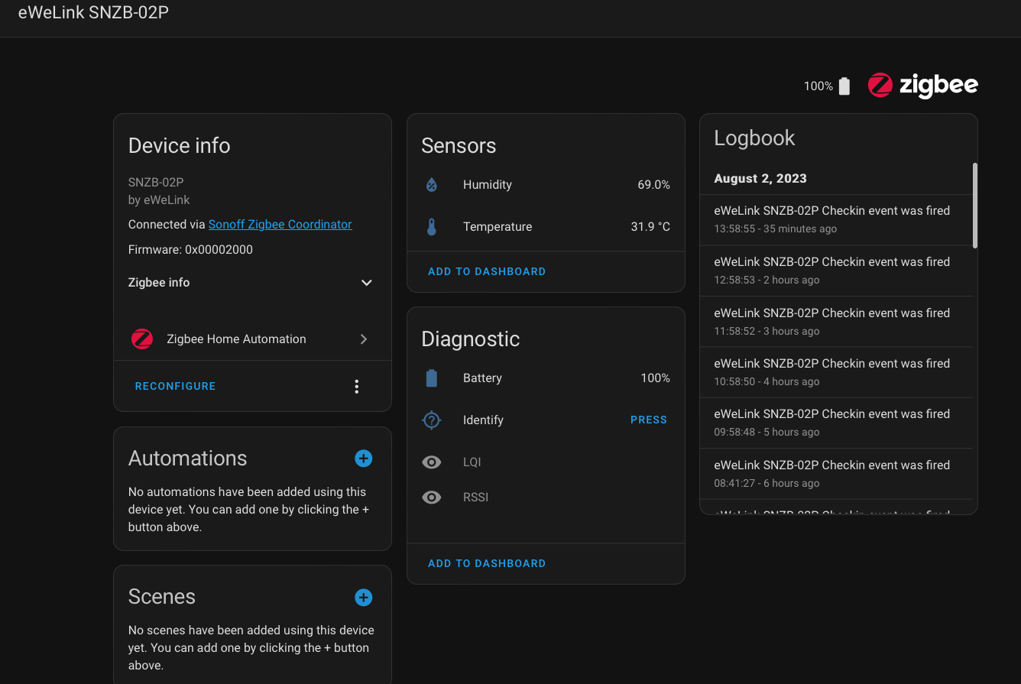Click the Battery icon in Diagnostic card

(x=432, y=378)
